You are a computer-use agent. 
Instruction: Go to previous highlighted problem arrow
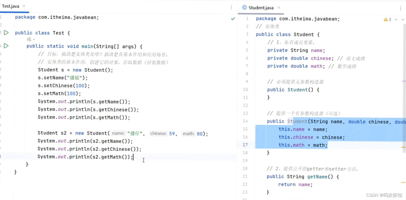pos(396,19)
